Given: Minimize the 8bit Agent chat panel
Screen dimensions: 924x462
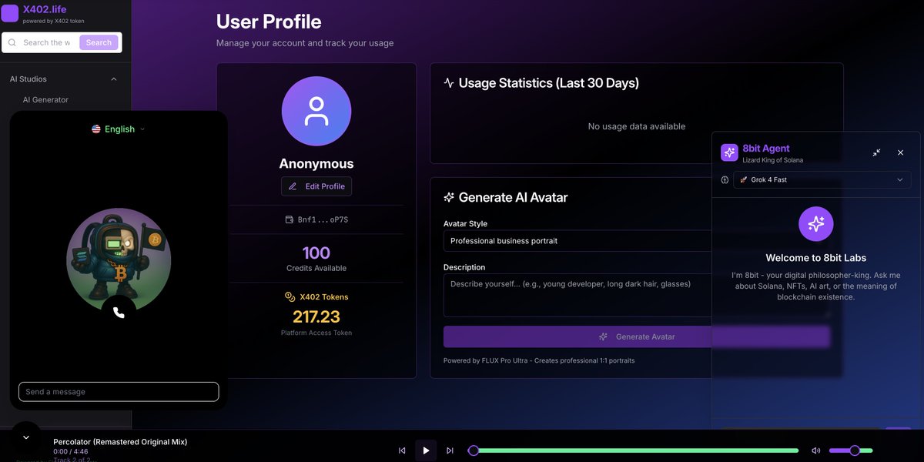Looking at the screenshot, I should pos(876,152).
